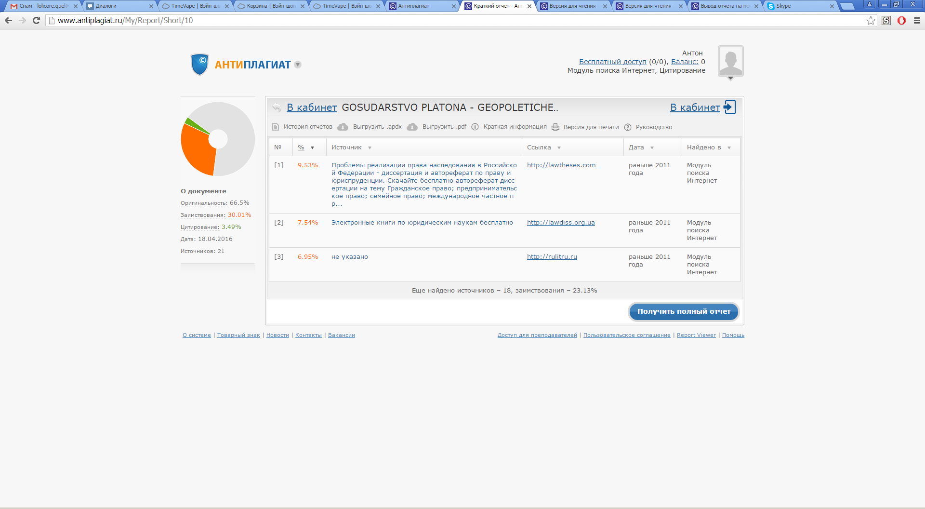Click the История отчетов document icon
The width and height of the screenshot is (925, 509).
coord(276,127)
